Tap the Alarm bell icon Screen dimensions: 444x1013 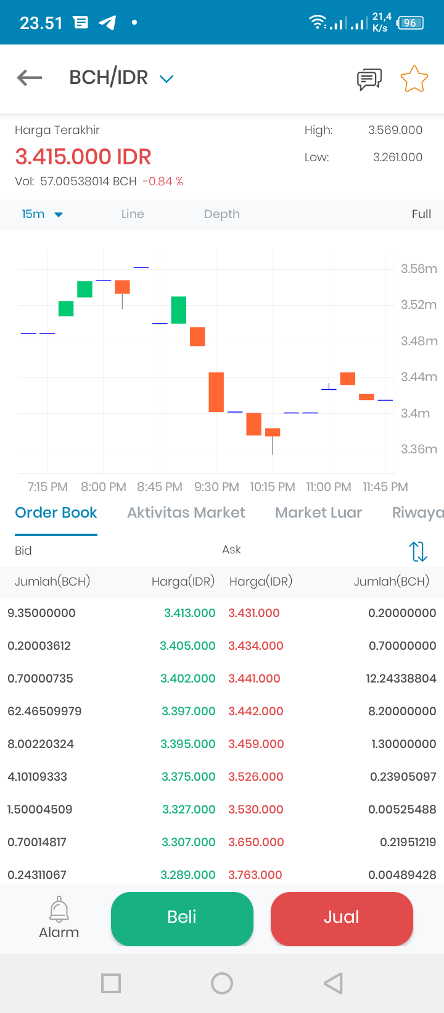pyautogui.click(x=59, y=909)
